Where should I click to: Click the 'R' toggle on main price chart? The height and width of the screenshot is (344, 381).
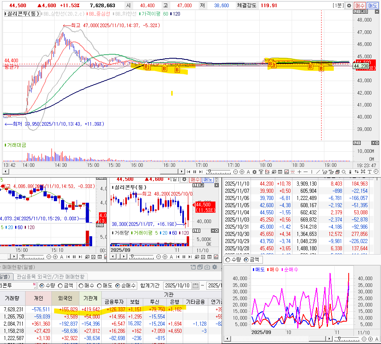click(362, 12)
